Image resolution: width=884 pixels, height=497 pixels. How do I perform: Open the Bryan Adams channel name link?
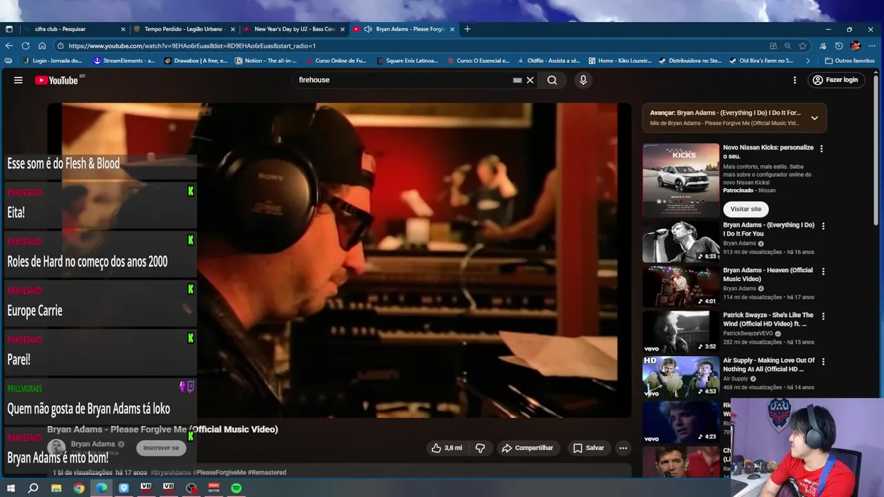(x=93, y=444)
